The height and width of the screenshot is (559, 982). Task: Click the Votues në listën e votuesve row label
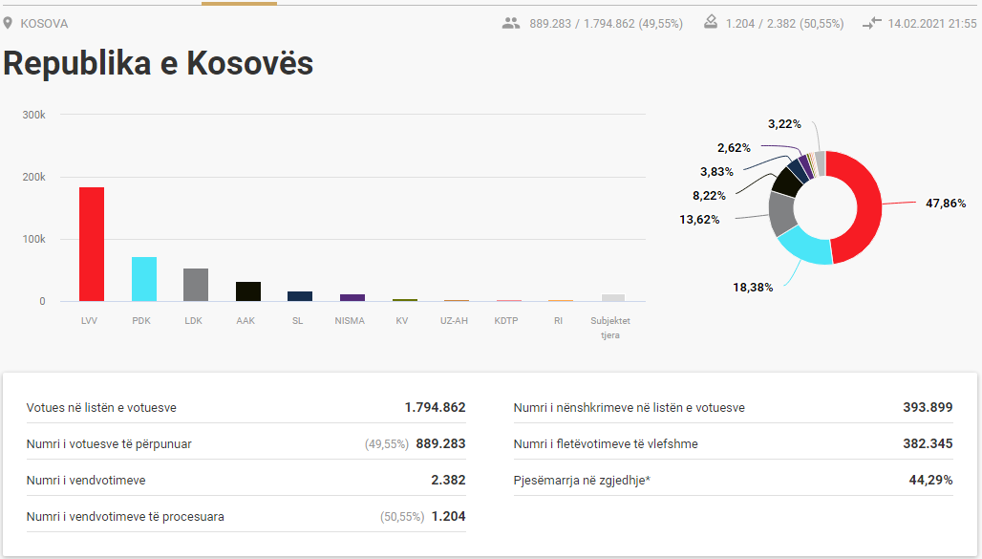(x=101, y=408)
